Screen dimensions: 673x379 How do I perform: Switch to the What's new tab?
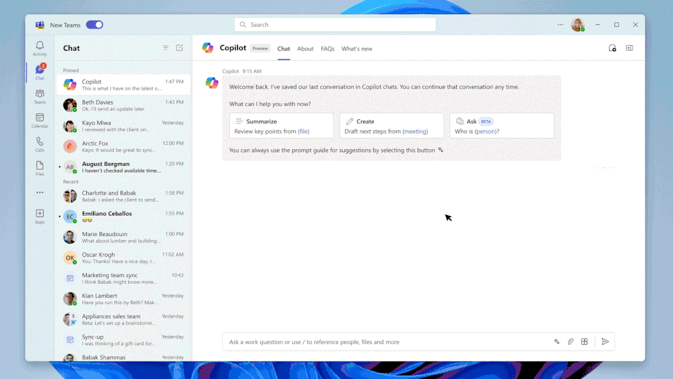[x=356, y=49]
